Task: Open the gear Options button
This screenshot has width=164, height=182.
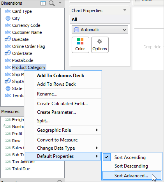Action: (x=100, y=45)
